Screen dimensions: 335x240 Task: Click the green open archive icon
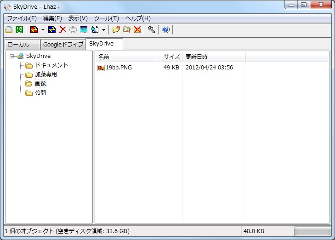point(19,30)
